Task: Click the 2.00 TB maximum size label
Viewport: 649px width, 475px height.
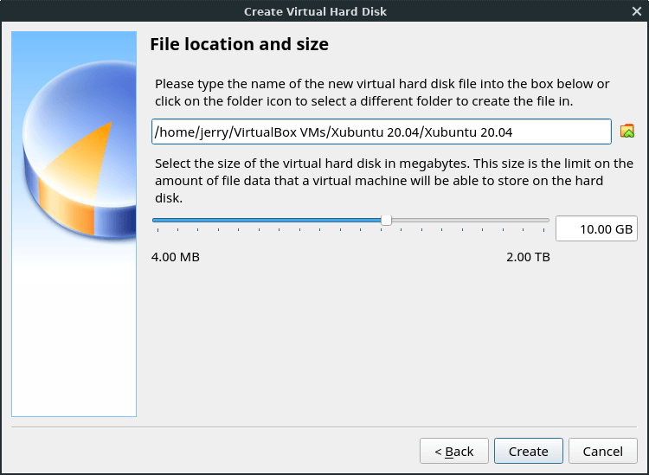Action: [528, 257]
